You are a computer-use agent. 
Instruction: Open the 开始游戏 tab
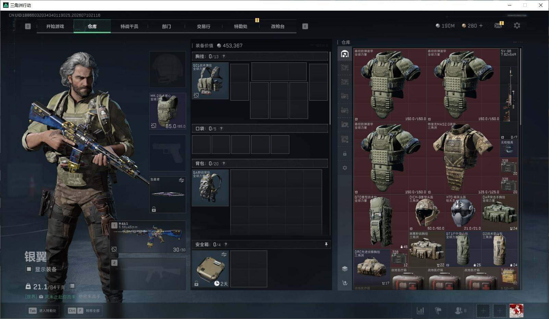tap(55, 26)
